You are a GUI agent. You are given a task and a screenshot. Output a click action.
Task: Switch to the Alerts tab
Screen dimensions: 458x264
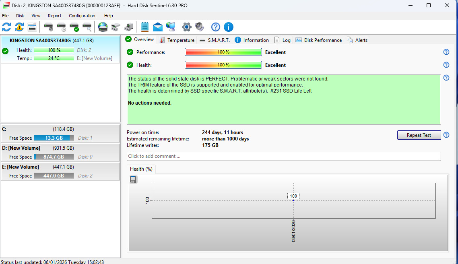tap(357, 40)
